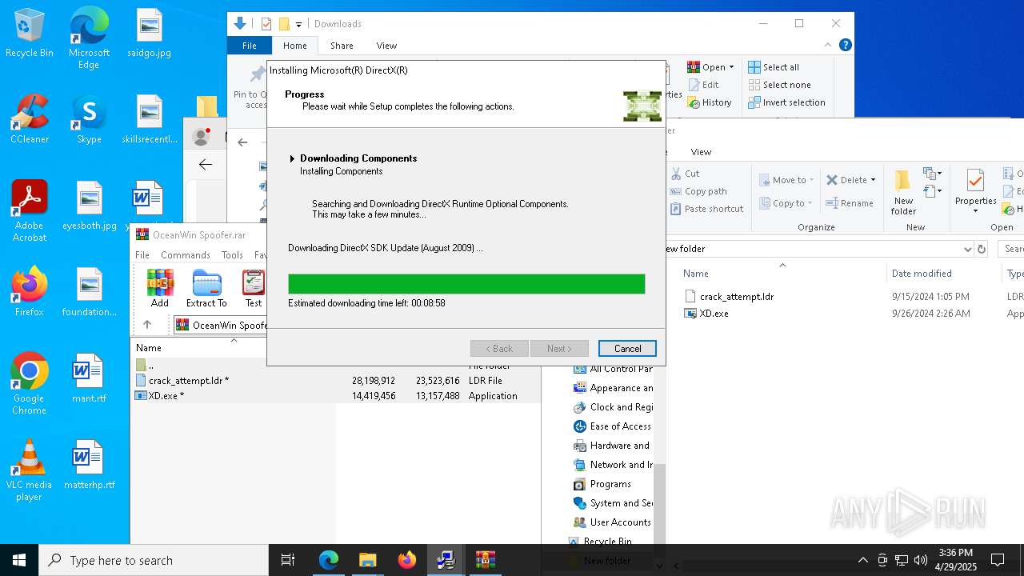Launch VLC media player shortcut
Image resolution: width=1024 pixels, height=576 pixels.
click(30, 470)
